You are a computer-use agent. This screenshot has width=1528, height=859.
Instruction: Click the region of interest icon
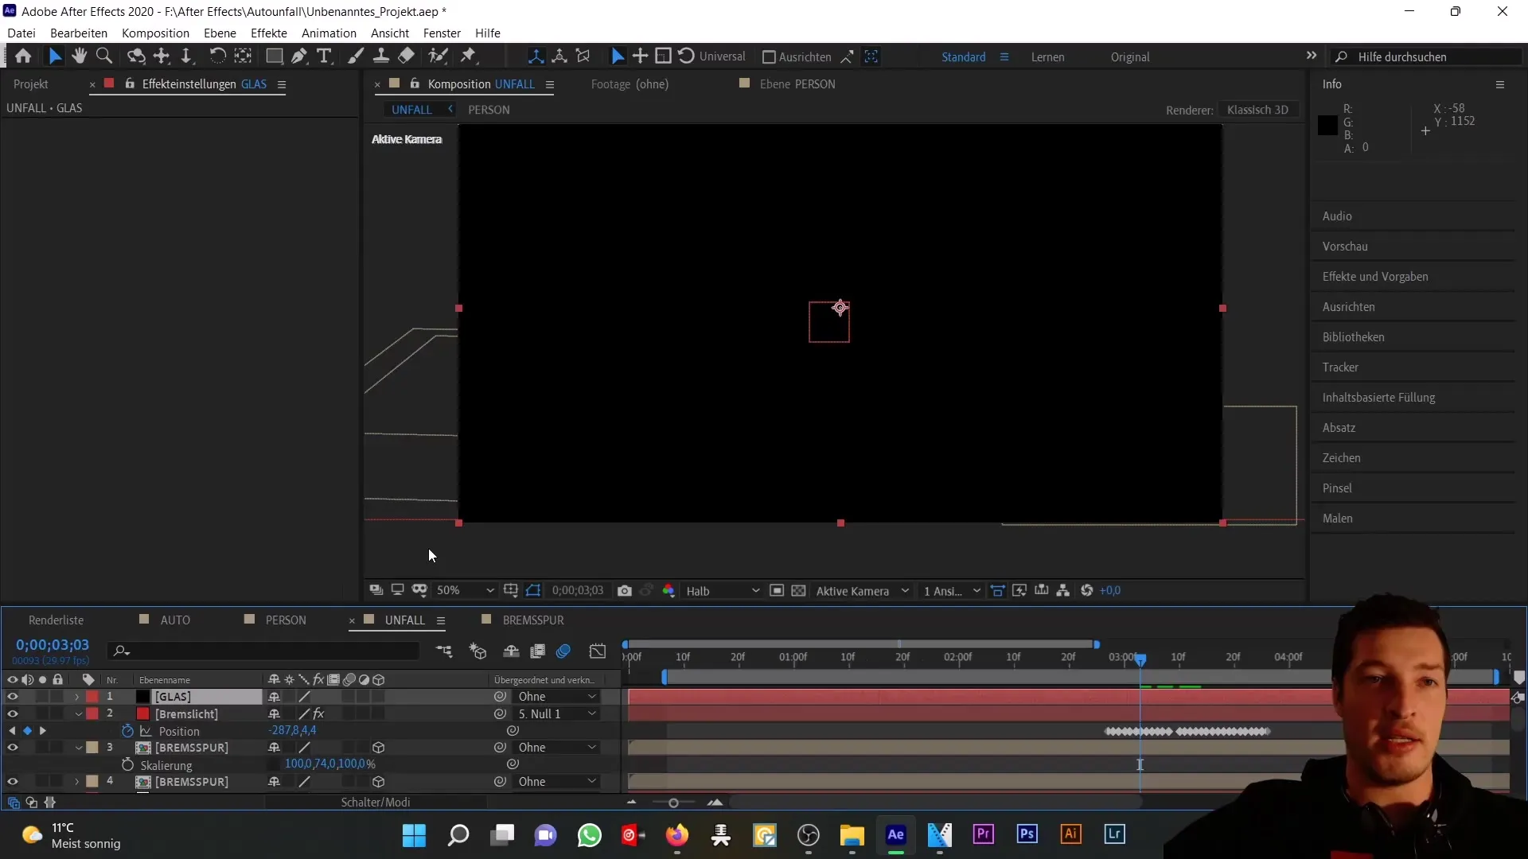click(x=777, y=591)
